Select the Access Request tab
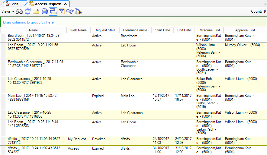 click(x=48, y=4)
